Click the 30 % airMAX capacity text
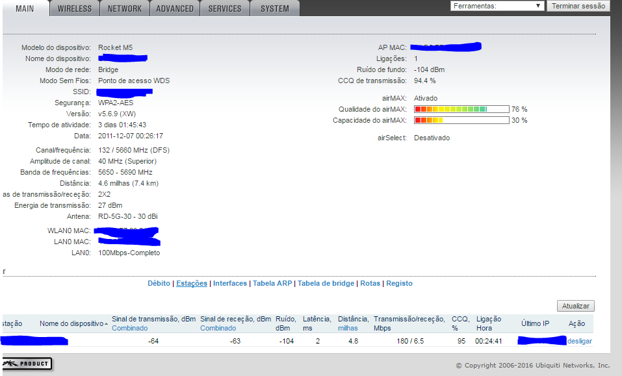Image resolution: width=622 pixels, height=376 pixels. tap(519, 120)
